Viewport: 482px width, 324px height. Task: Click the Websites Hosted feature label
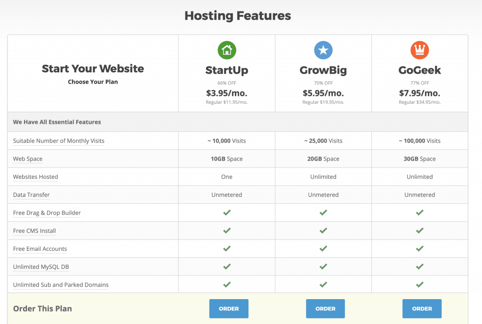pyautogui.click(x=36, y=177)
